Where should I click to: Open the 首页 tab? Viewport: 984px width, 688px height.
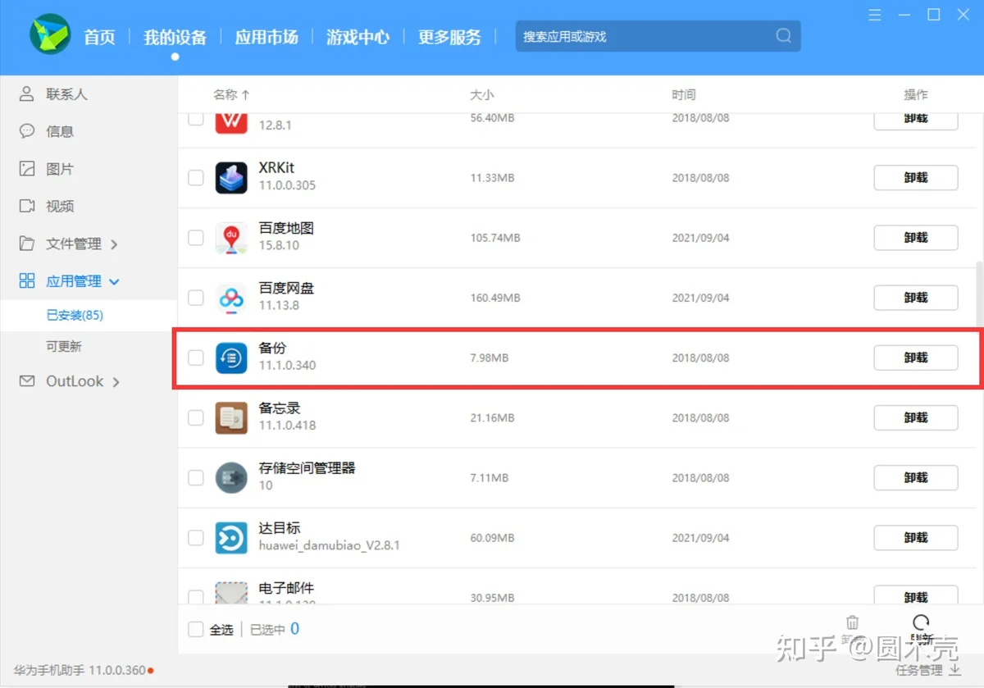[x=99, y=37]
